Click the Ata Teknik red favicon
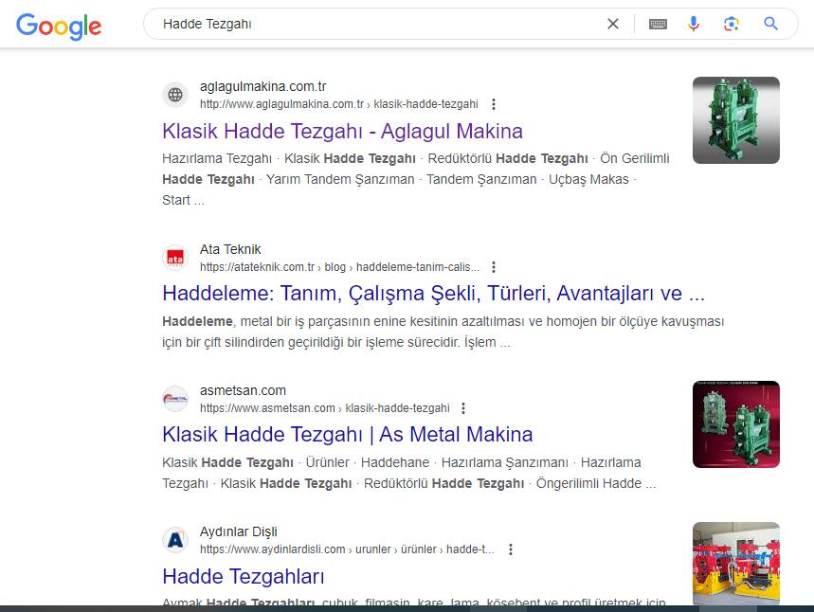The width and height of the screenshot is (814, 612). click(175, 258)
